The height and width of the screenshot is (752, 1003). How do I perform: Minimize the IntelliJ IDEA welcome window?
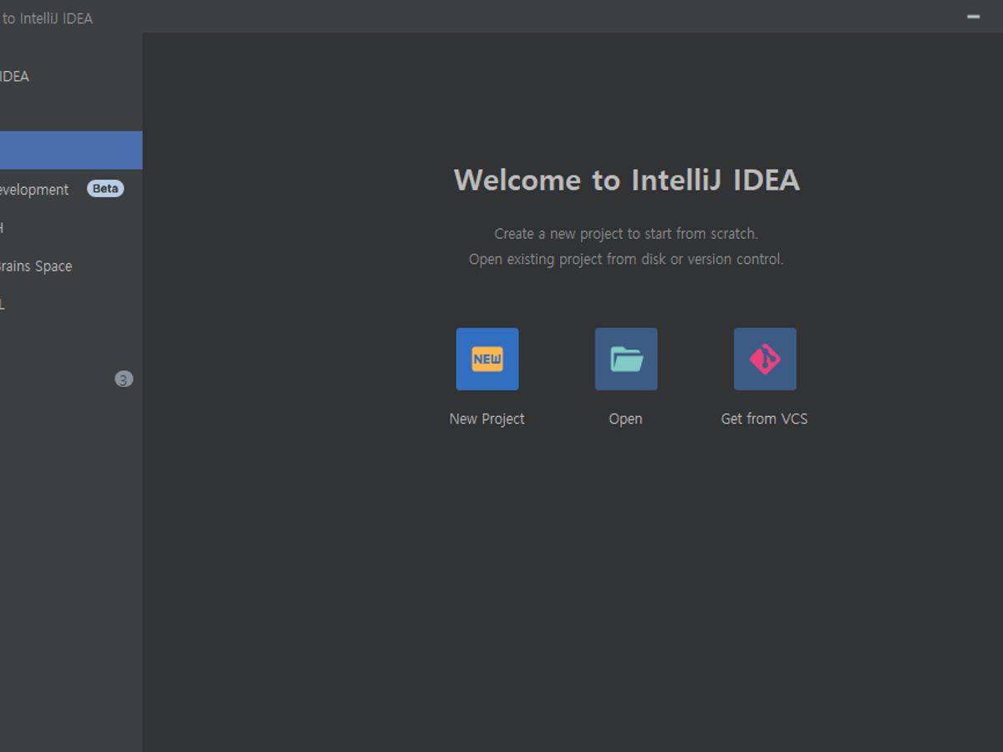tap(973, 17)
